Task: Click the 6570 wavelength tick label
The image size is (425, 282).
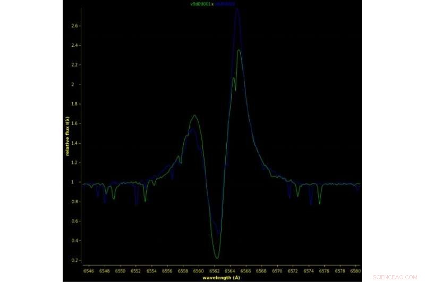Action: pos(276,270)
